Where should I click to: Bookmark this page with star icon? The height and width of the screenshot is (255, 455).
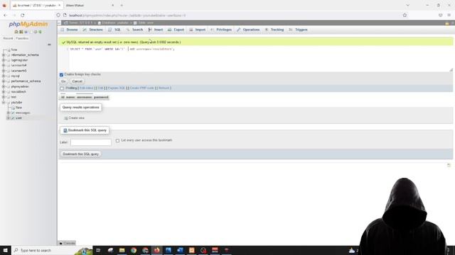(x=405, y=15)
